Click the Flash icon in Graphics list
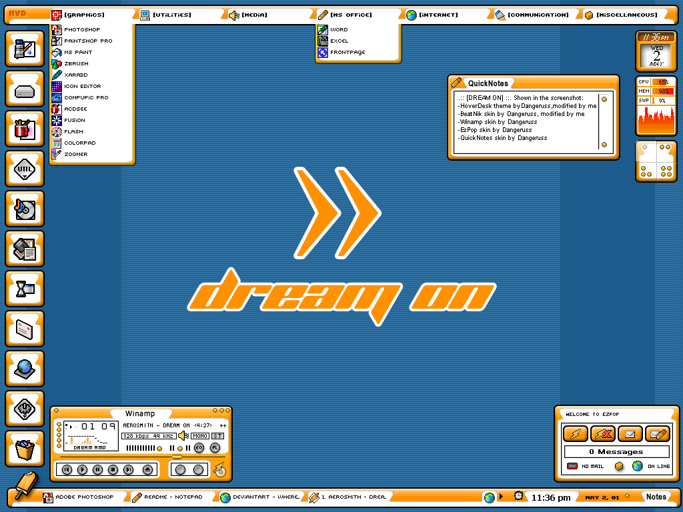683x512 pixels. (57, 131)
